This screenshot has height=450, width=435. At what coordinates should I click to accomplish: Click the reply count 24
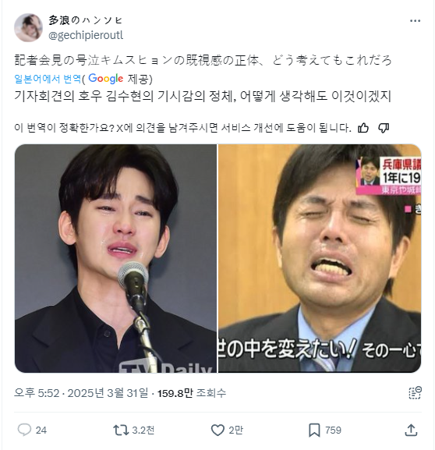point(41,430)
